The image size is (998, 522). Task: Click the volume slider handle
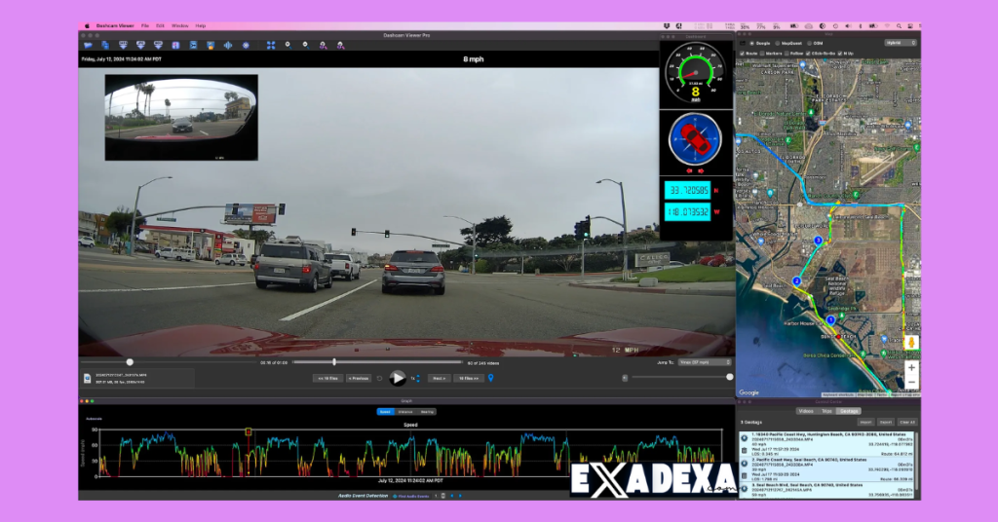point(729,377)
